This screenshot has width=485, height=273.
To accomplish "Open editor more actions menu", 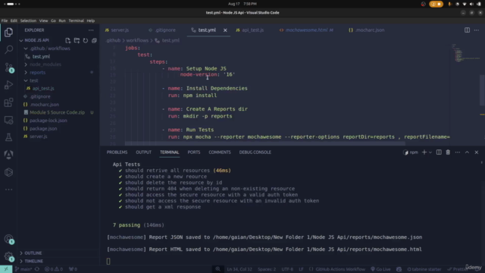I will point(477,30).
